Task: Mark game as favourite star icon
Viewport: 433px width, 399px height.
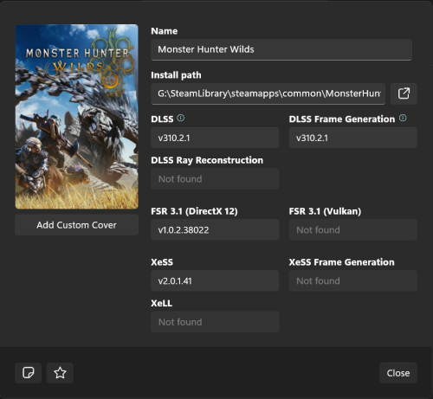Action: pos(60,373)
